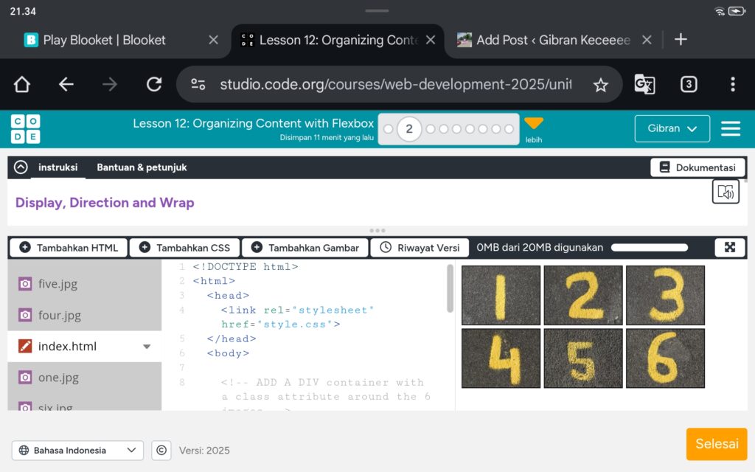Reload the page with refresh icon

click(153, 84)
